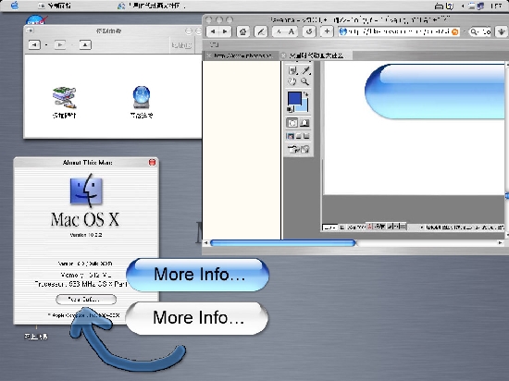Click the Home icon in browser toolbar

(x=242, y=31)
